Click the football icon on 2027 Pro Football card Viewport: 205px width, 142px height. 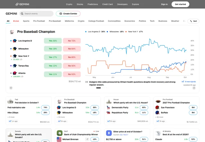click(x=158, y=101)
